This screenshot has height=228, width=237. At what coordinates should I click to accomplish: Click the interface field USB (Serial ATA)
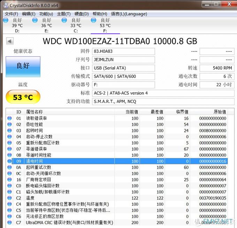tap(123, 68)
